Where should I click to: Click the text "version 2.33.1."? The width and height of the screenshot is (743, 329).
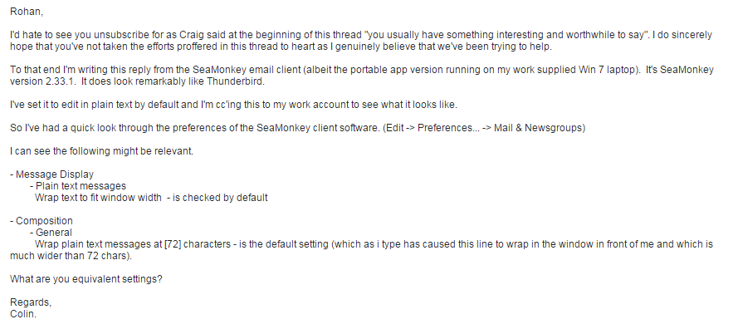(x=43, y=81)
